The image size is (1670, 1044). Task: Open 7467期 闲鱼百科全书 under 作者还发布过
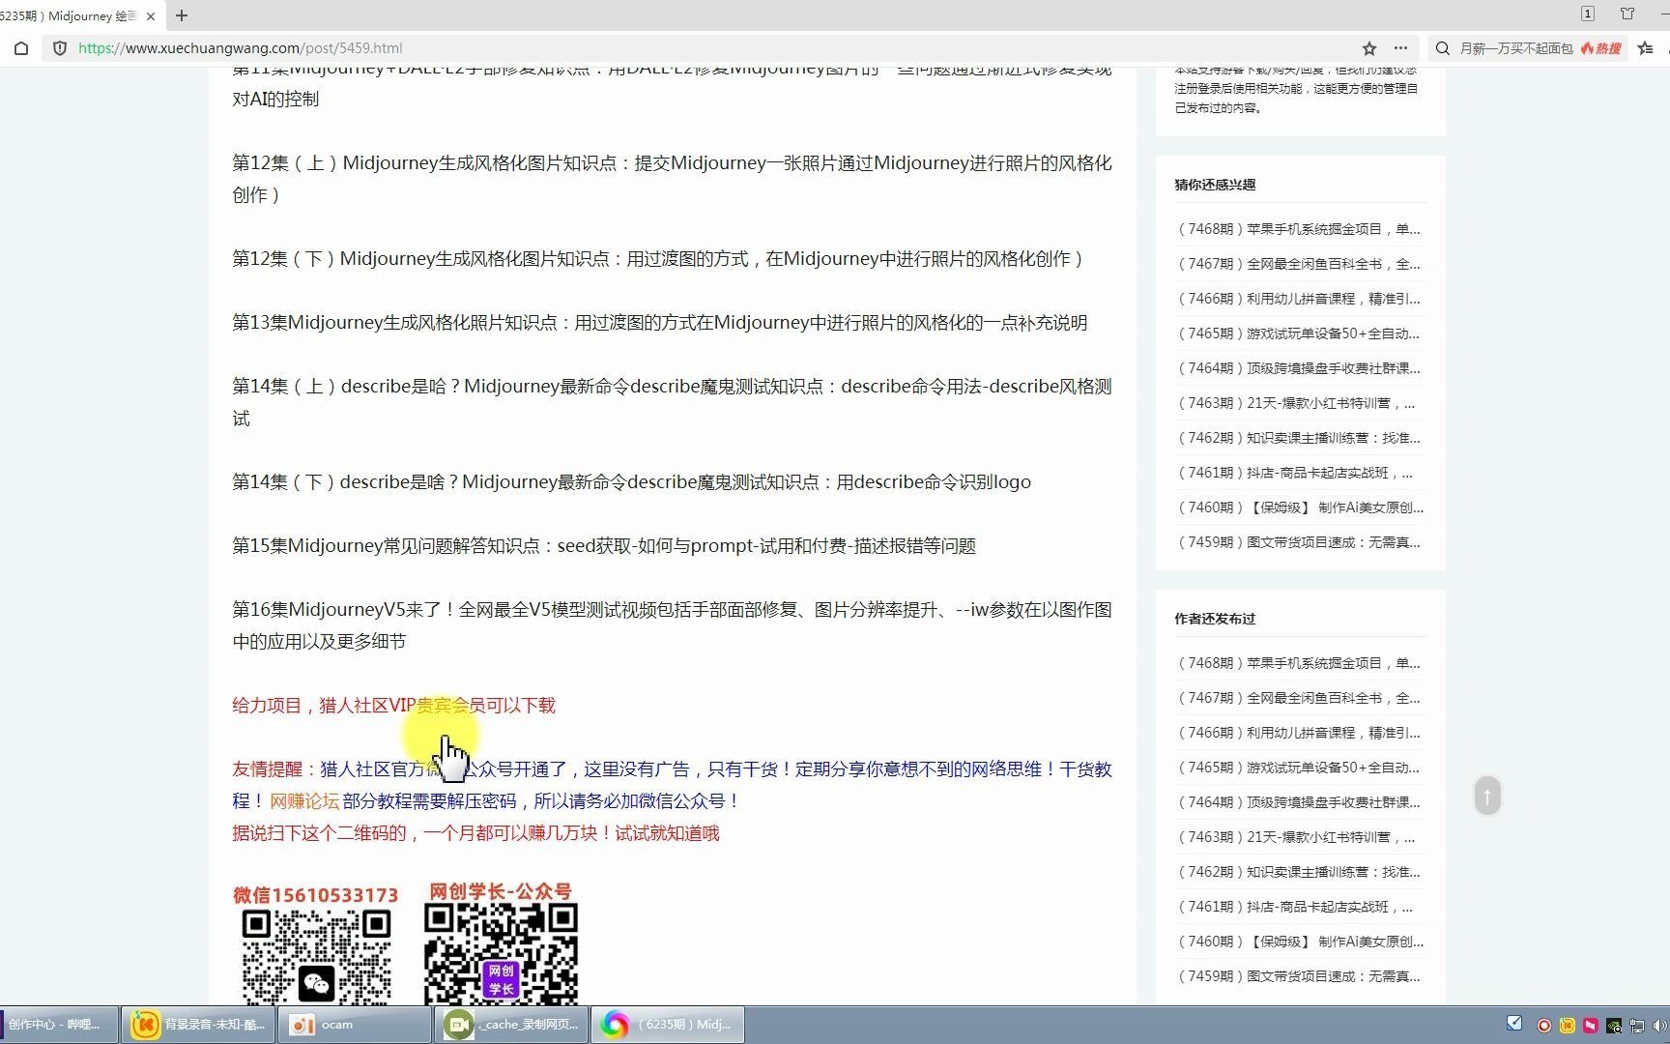[x=1298, y=698]
